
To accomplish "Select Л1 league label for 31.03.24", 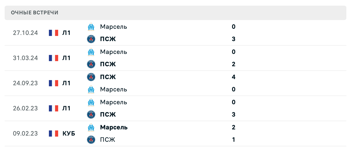I will point(66,58).
